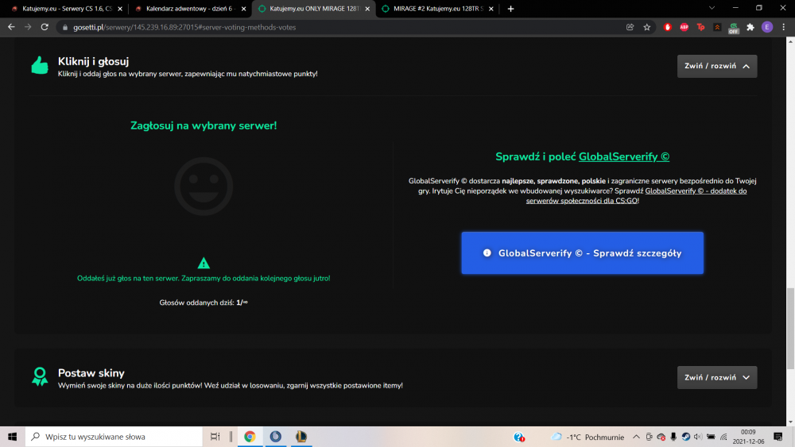795x447 pixels.
Task: Open the clock showing 00:09 2021-12-06
Action: pos(748,437)
